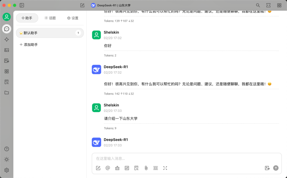This screenshot has width=287, height=178.
Task: Open the Agents star icon in left sidebar
Action: pos(7,40)
